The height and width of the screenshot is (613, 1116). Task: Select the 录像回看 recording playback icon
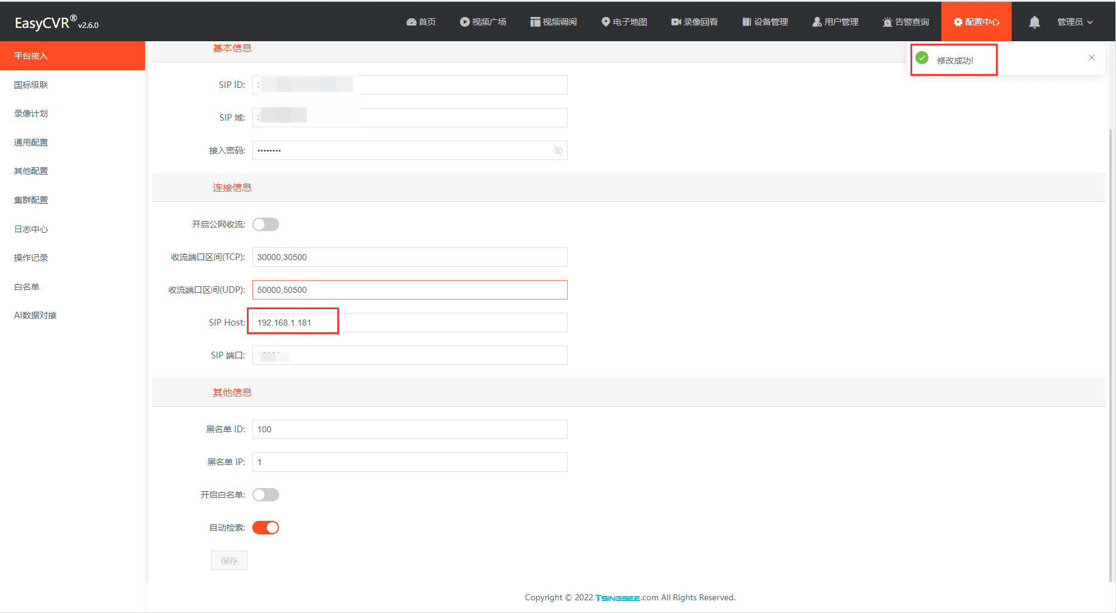click(694, 21)
